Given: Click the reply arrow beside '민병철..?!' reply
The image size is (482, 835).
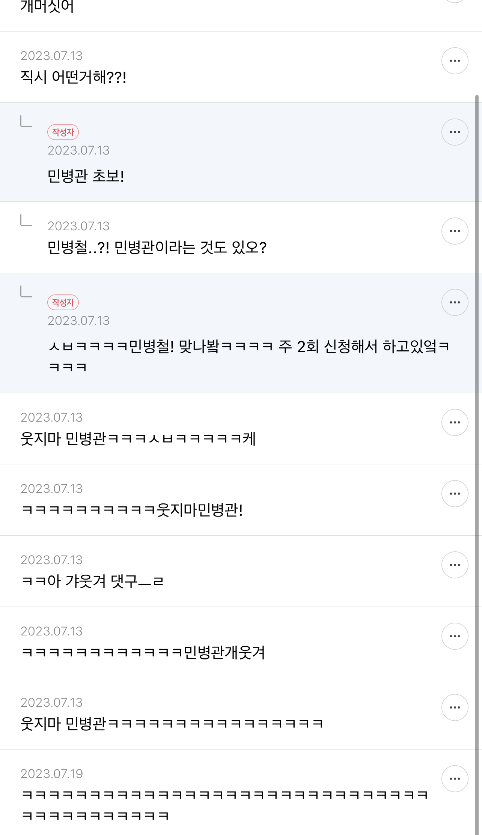Looking at the screenshot, I should pos(26,221).
